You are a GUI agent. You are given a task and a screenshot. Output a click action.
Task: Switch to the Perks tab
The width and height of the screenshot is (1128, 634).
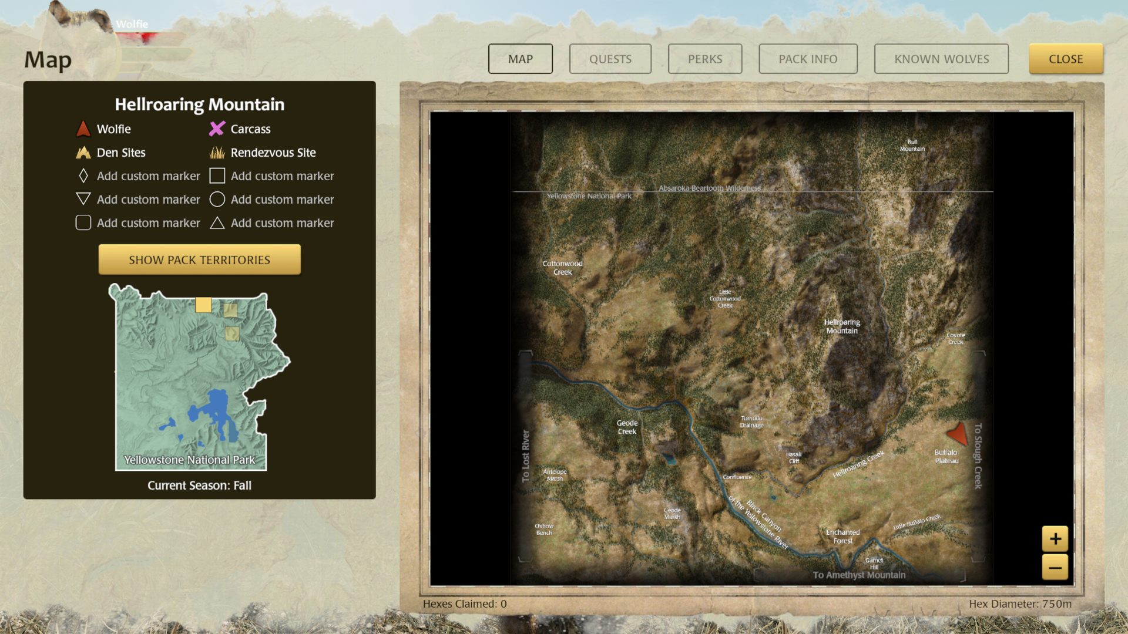point(705,59)
